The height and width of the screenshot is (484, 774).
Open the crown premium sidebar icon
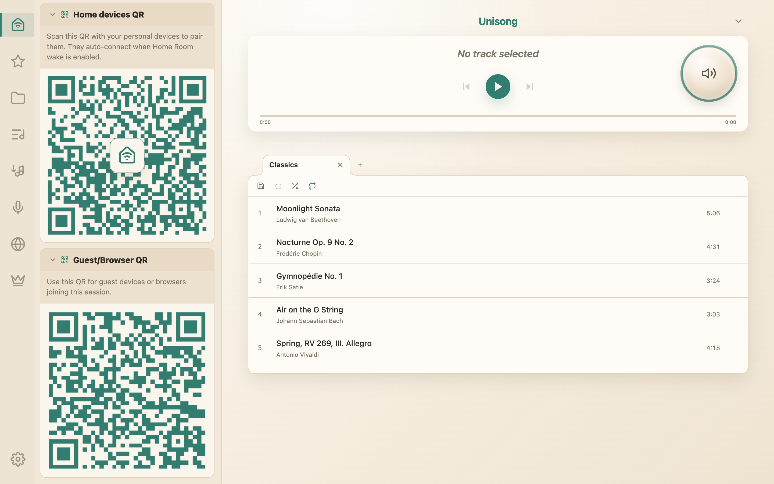[18, 281]
